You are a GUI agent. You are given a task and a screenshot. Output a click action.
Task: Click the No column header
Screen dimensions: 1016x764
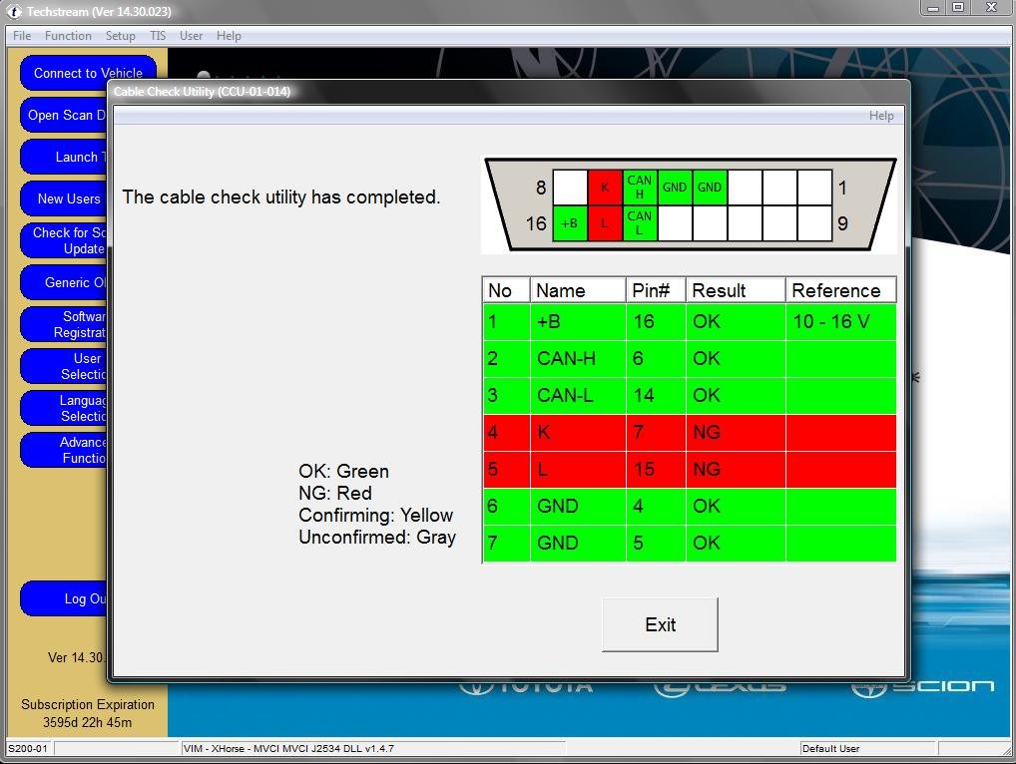tap(506, 290)
